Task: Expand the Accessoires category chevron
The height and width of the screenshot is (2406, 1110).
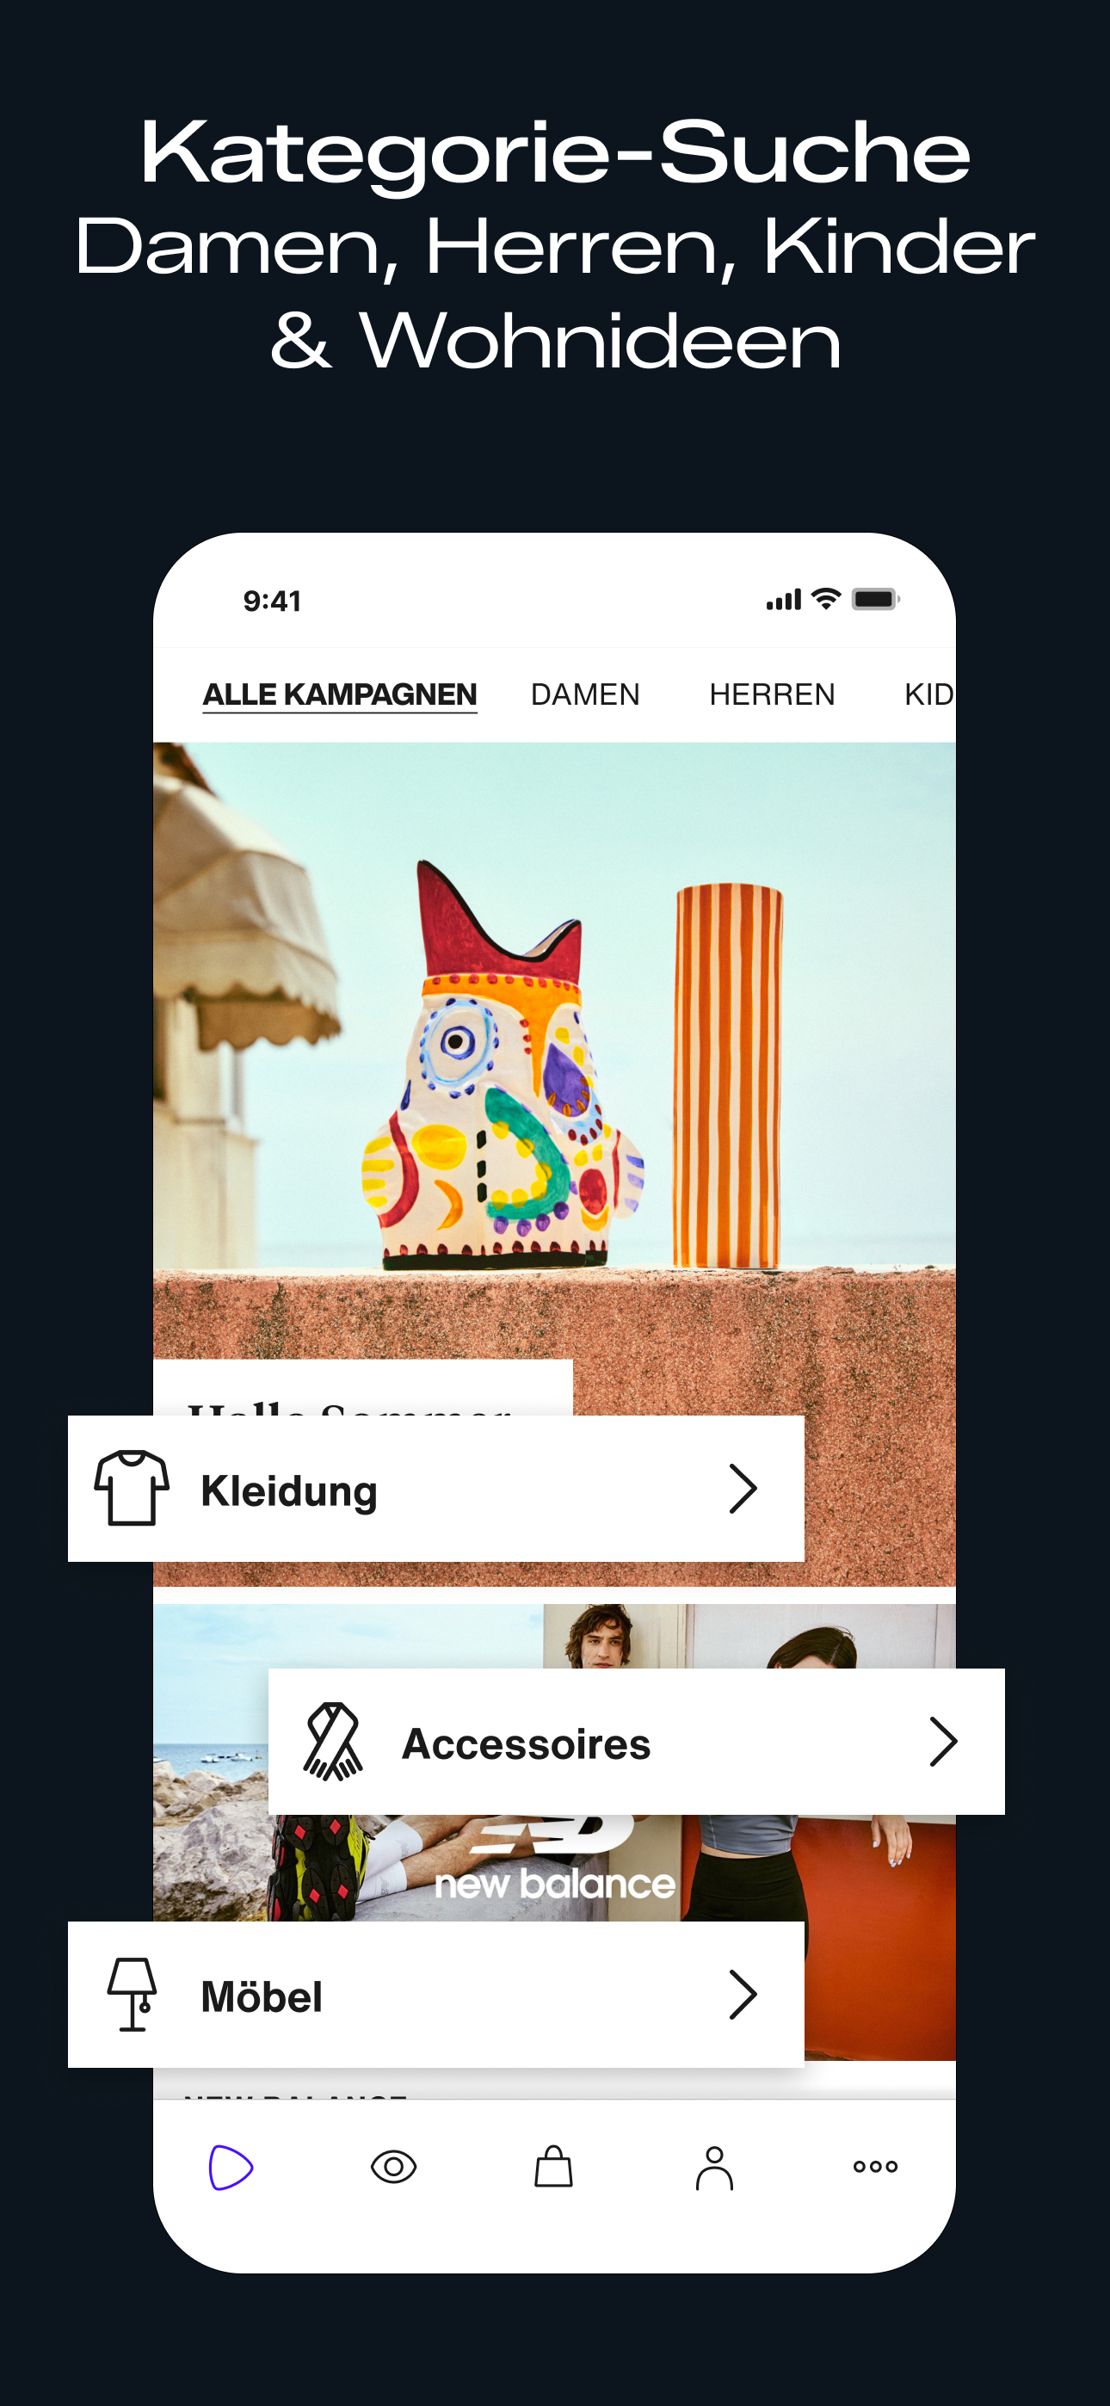Action: 944,1741
